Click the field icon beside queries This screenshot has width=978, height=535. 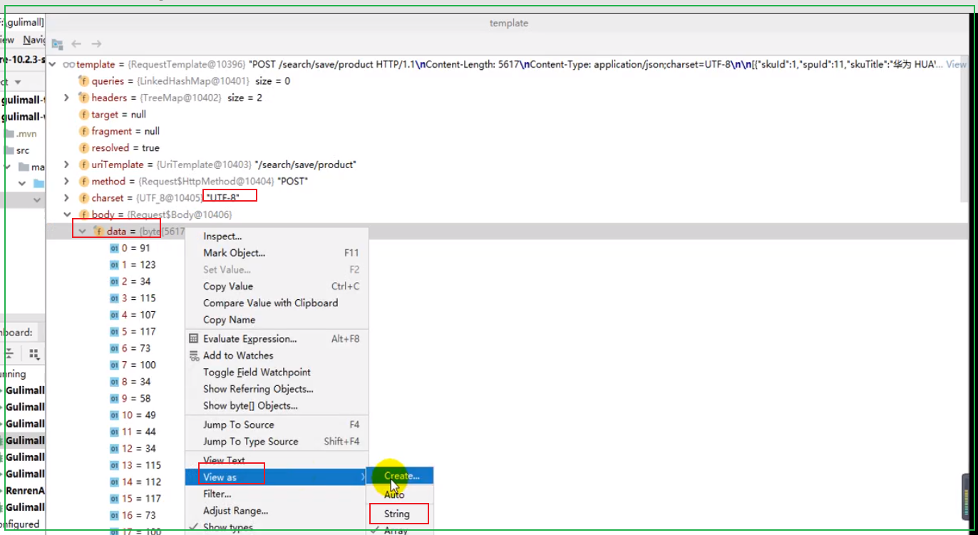83,81
